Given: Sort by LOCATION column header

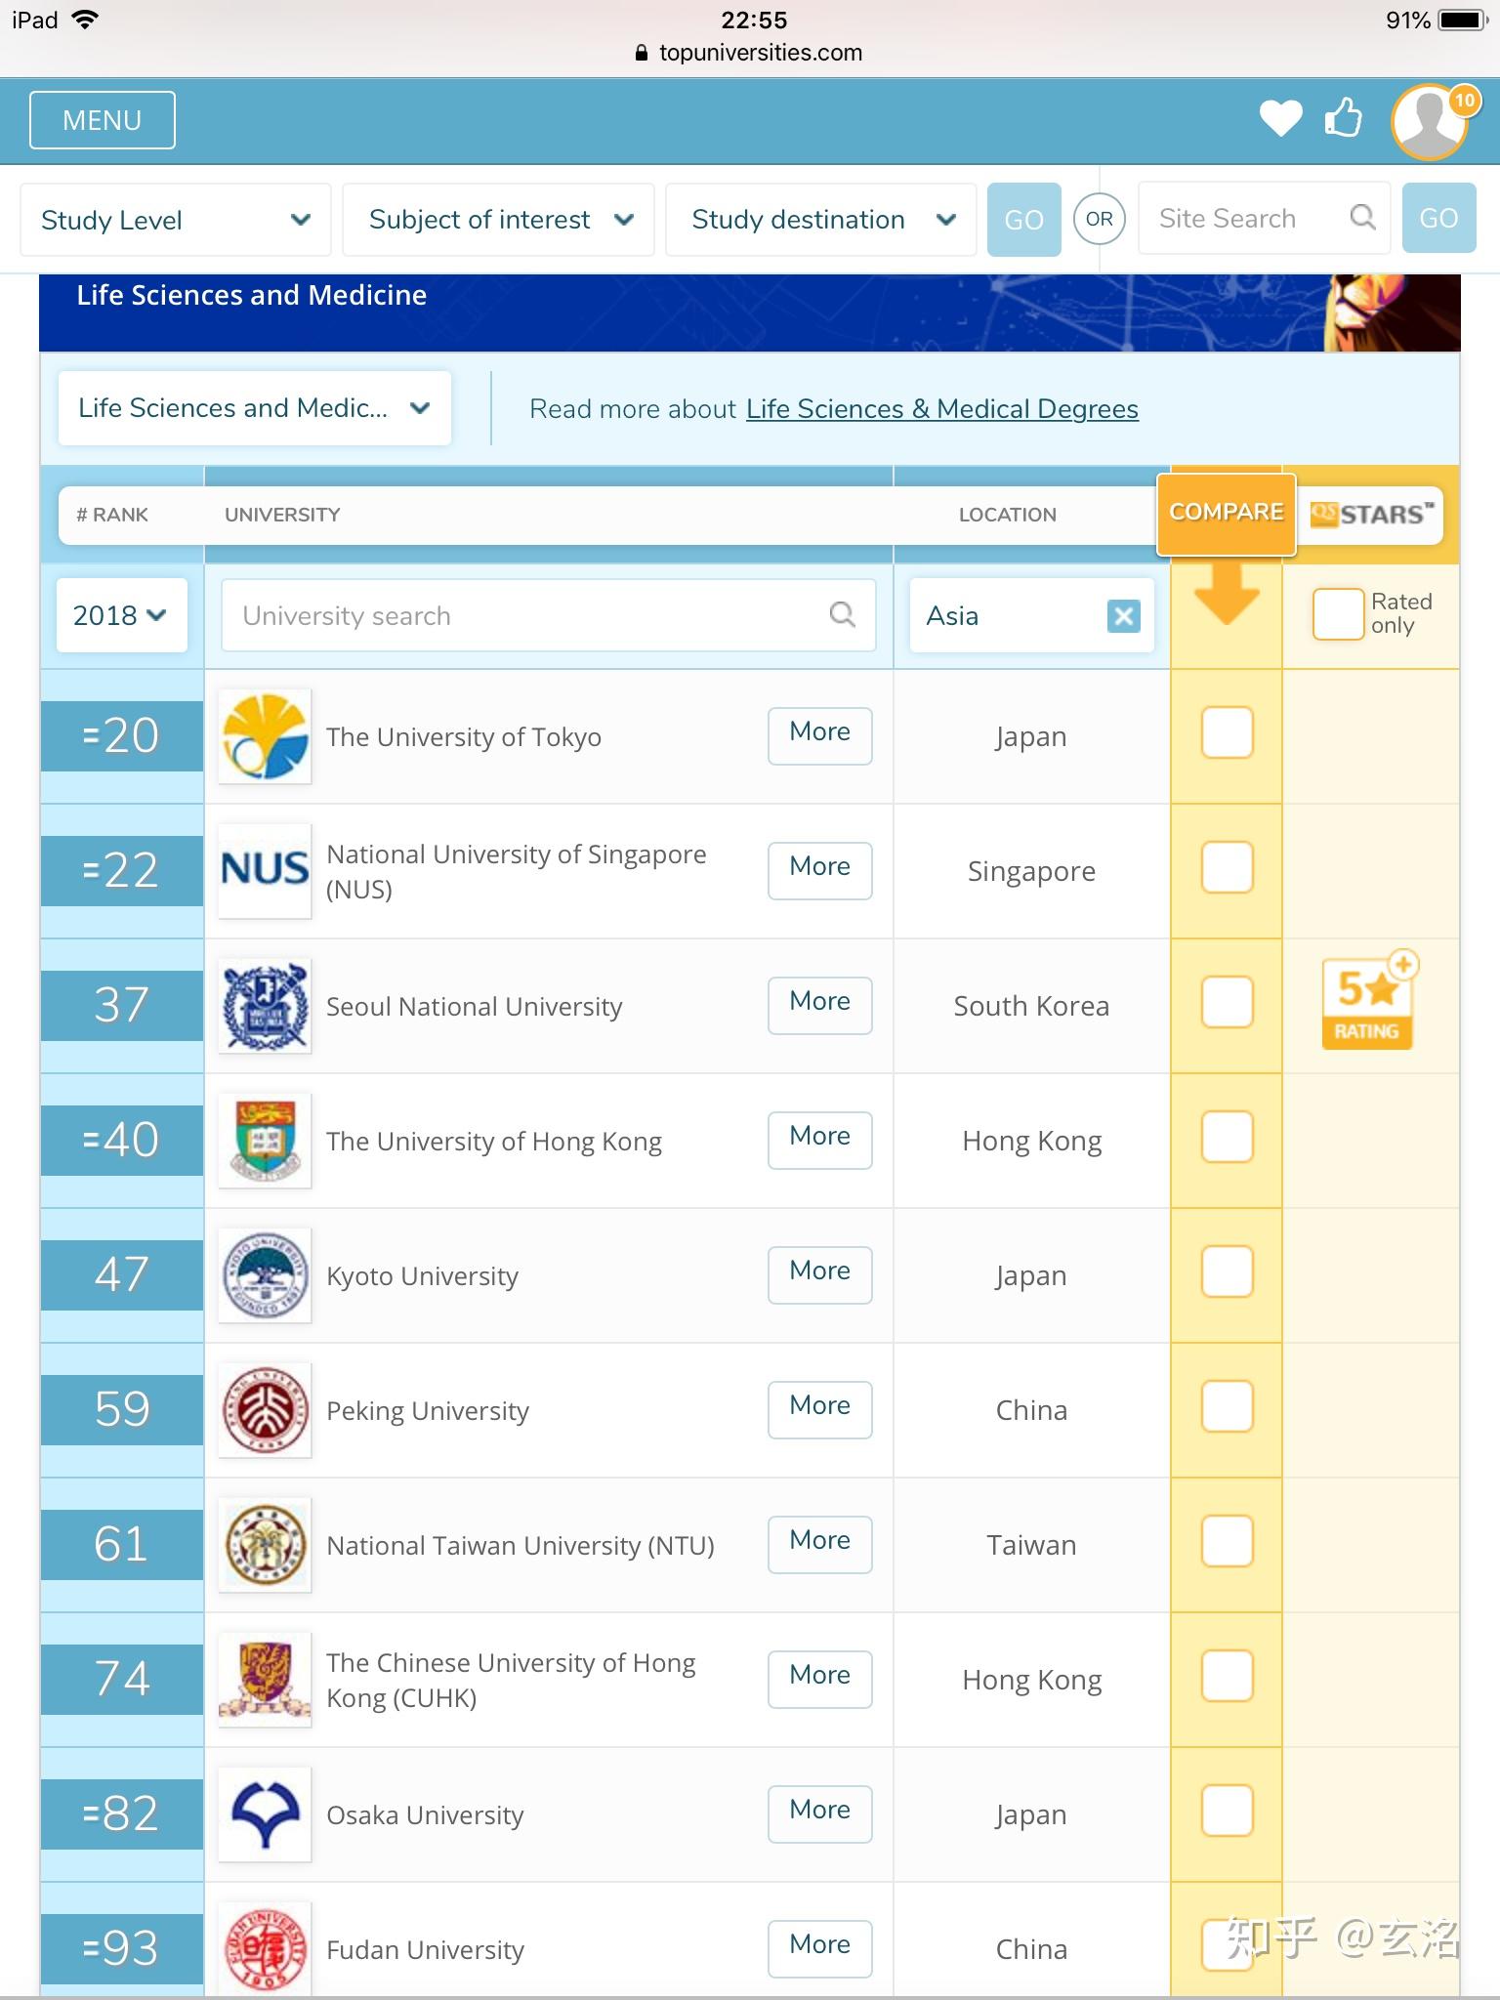Looking at the screenshot, I should pos(1008,515).
